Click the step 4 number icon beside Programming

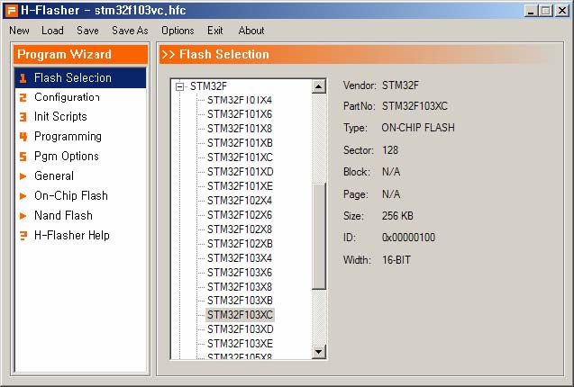(23, 137)
